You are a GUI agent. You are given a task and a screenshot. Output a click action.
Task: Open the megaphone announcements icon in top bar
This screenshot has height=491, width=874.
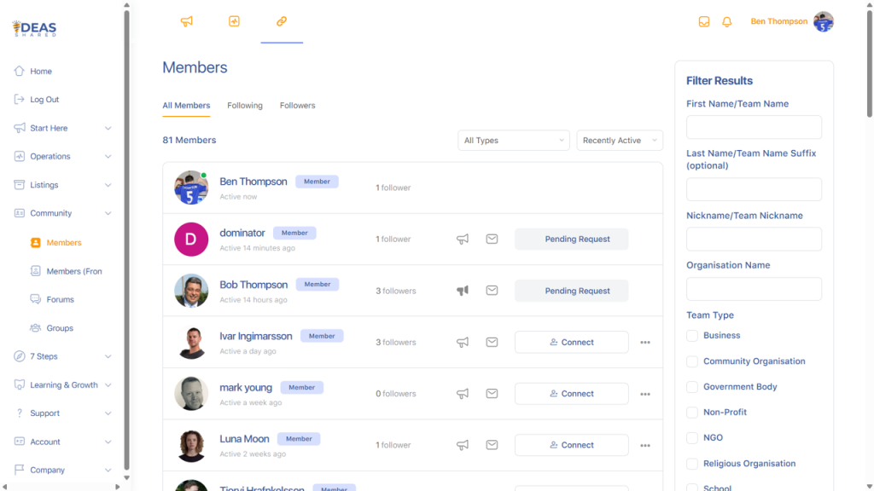tap(187, 21)
